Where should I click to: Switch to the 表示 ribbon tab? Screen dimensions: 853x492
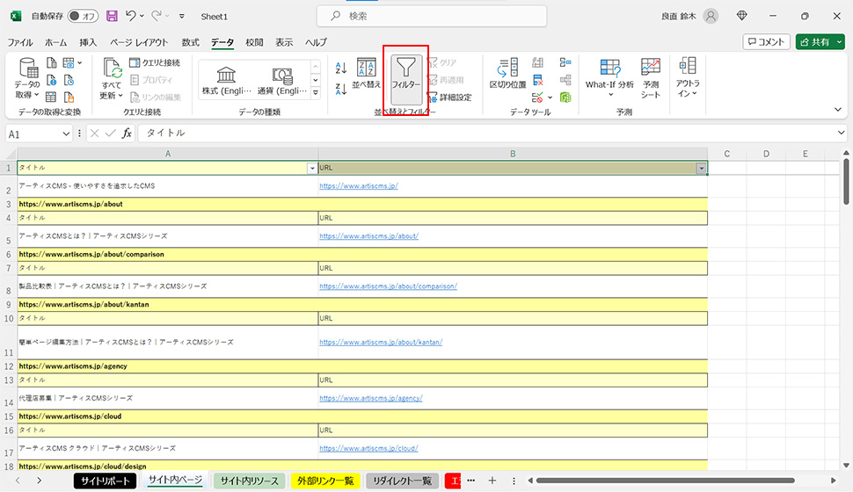point(284,42)
